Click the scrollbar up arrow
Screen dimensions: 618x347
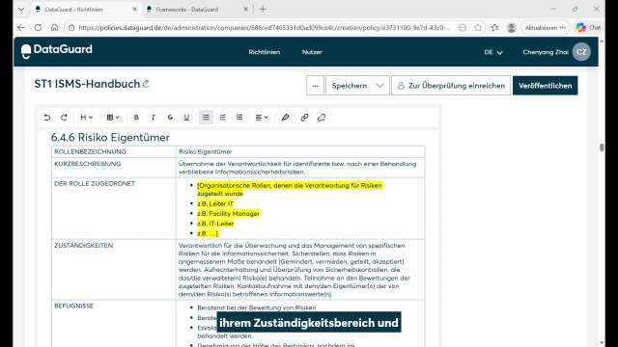(x=602, y=40)
